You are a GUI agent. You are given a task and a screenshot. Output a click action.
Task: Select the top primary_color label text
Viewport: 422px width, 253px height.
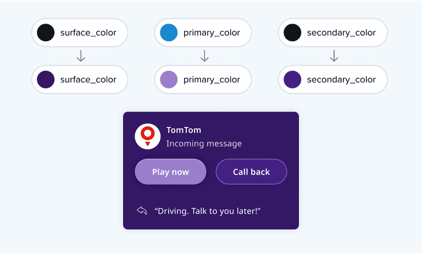point(212,32)
